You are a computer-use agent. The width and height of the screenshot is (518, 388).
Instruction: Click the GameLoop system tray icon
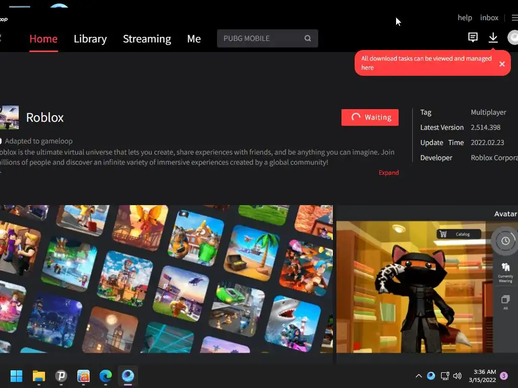click(x=431, y=375)
